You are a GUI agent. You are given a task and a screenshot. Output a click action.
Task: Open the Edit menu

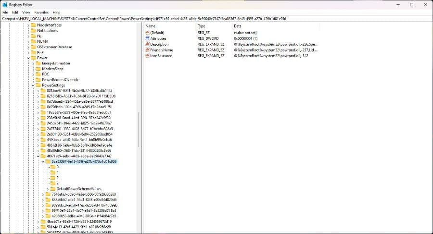[15, 12]
